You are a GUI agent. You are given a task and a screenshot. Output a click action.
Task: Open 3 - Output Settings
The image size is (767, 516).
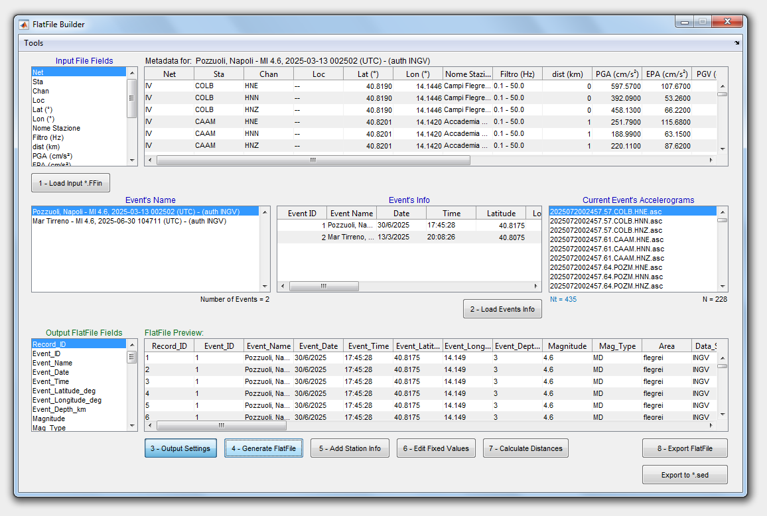point(180,448)
